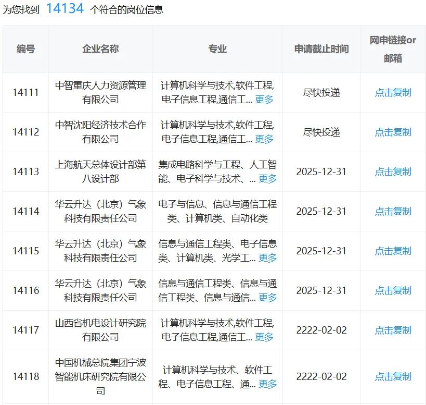Click job number 14112
This screenshot has height=405, width=426.
coord(26,132)
